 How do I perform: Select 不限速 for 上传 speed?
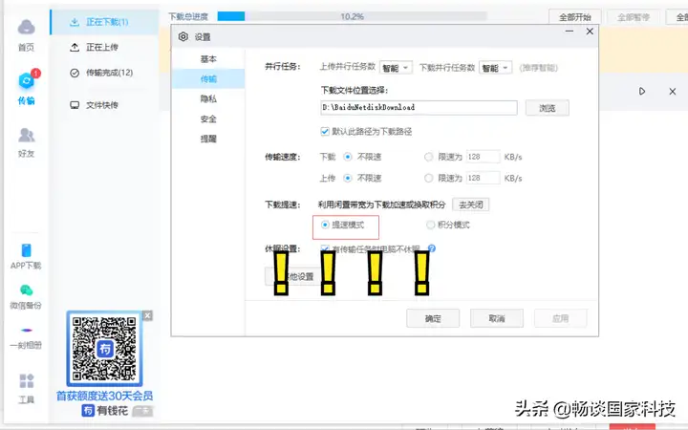[x=348, y=178]
